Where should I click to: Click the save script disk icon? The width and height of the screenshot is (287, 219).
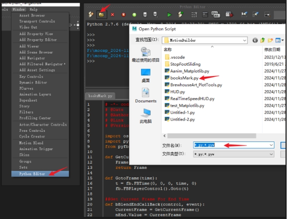click(x=145, y=14)
